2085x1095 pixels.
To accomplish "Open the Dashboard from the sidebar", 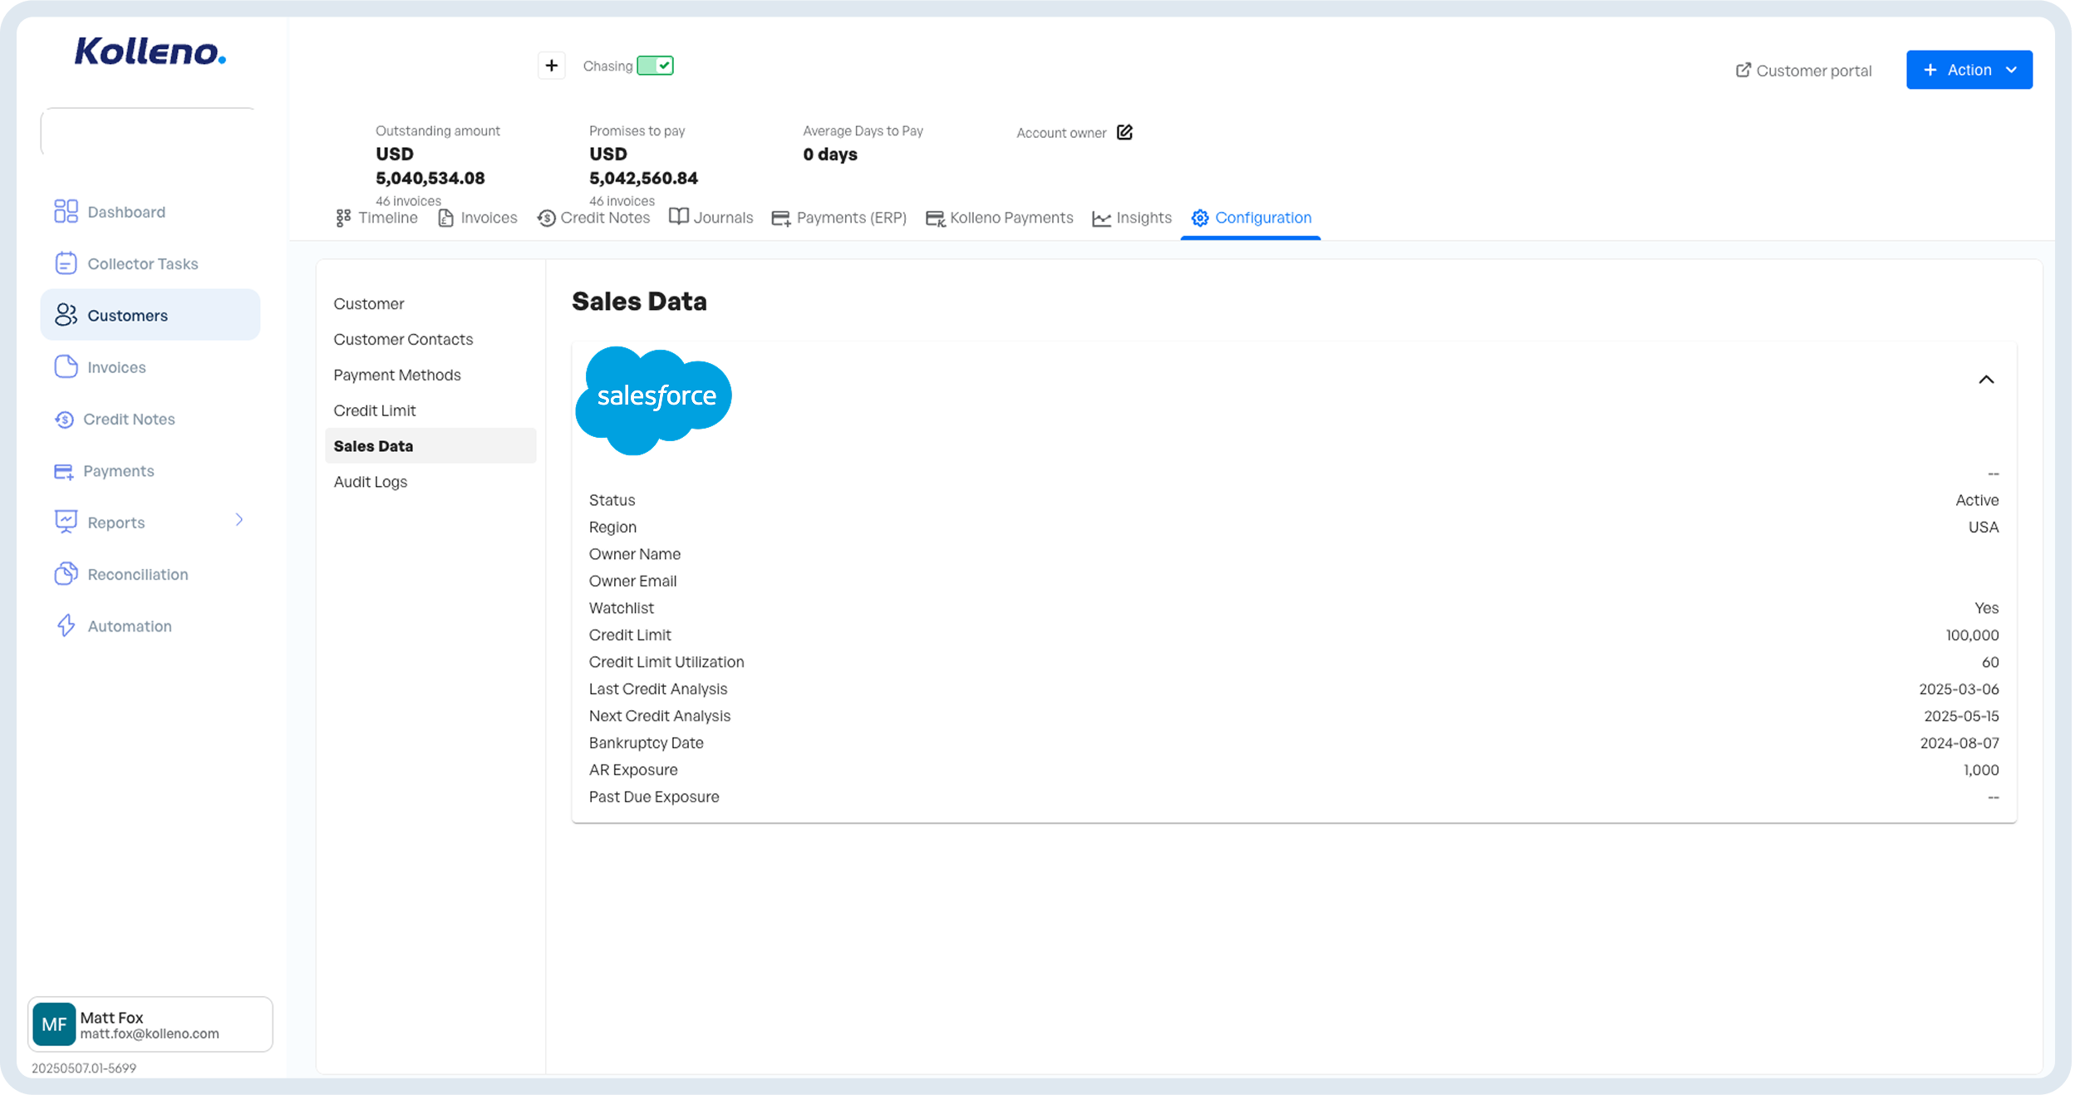I will point(66,211).
